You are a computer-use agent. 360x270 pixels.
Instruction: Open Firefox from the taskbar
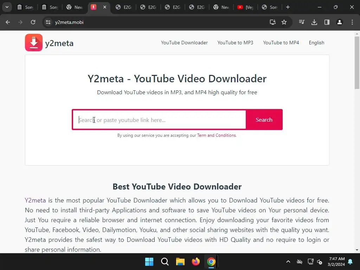195,262
